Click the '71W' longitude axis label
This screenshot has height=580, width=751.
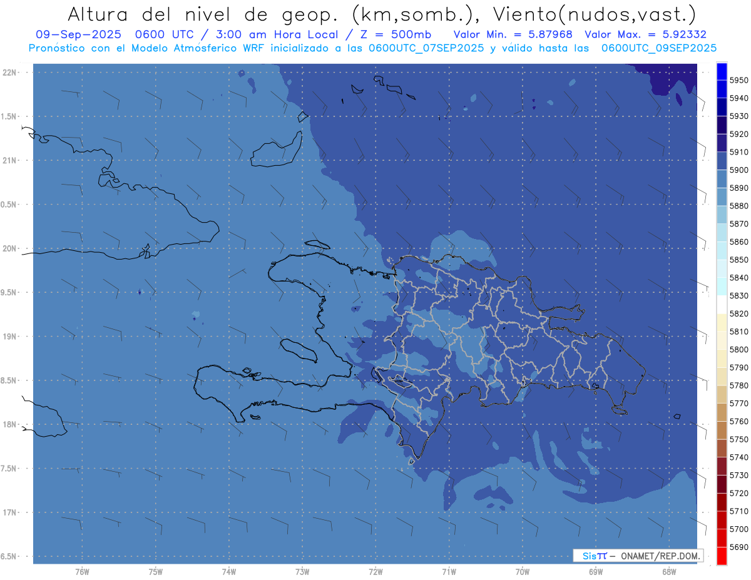point(449,572)
